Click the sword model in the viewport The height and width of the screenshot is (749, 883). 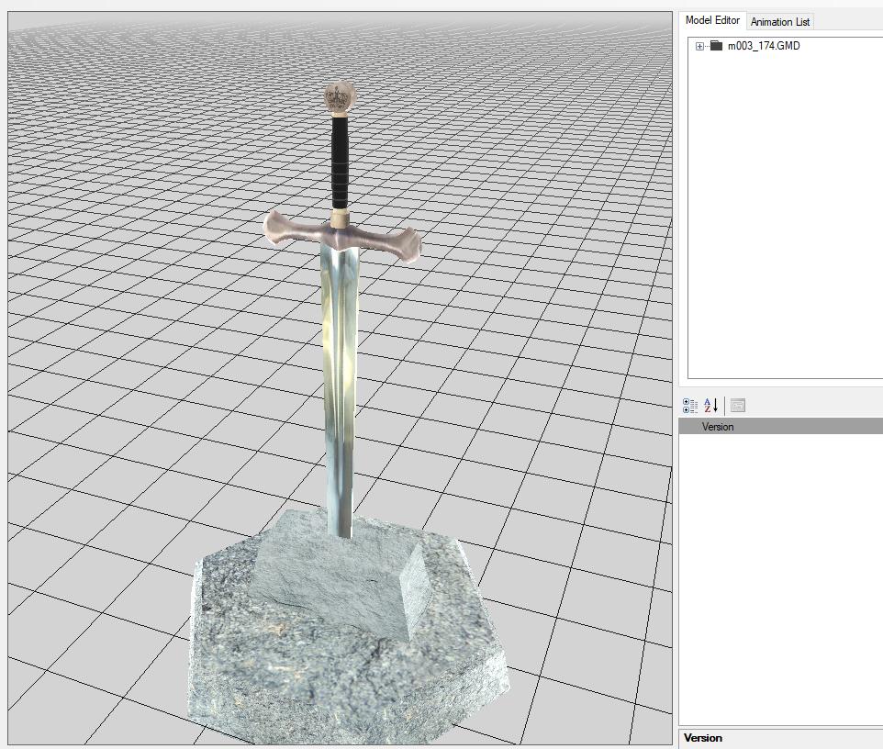coord(341,309)
